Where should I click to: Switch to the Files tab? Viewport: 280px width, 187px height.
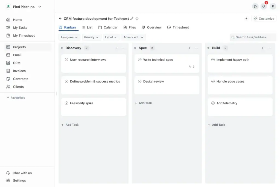130,27
